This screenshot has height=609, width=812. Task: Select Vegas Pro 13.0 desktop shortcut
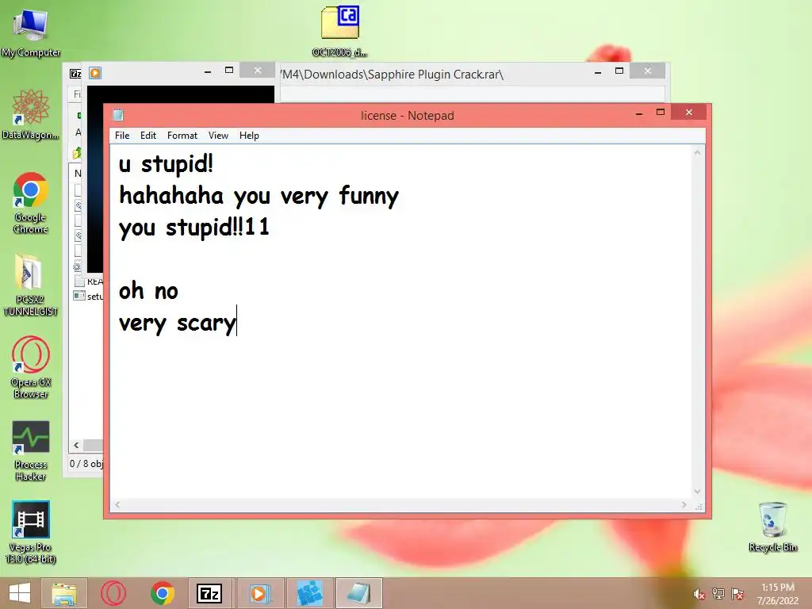[x=31, y=531]
